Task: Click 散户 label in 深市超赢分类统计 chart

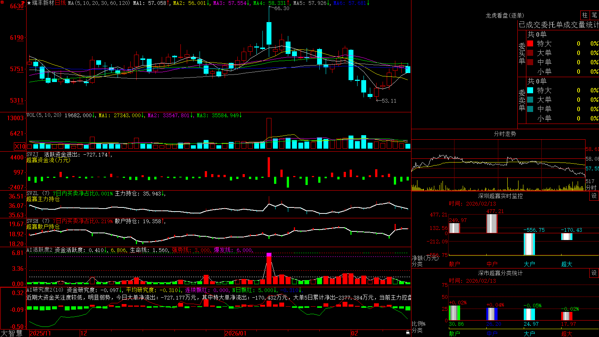Action: point(454,333)
